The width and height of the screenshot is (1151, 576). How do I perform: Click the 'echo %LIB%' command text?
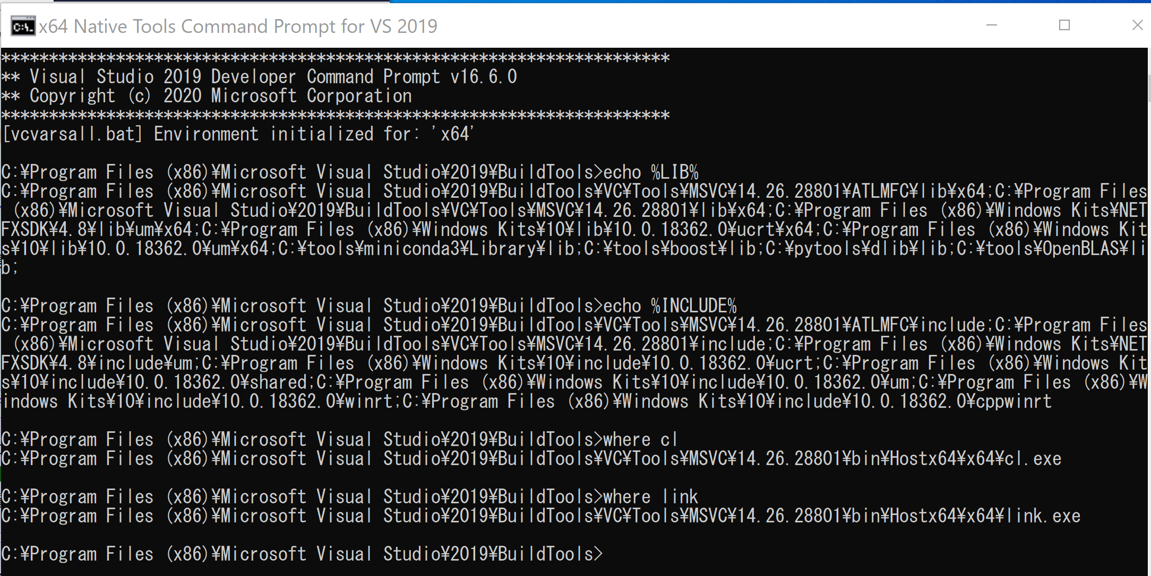651,172
